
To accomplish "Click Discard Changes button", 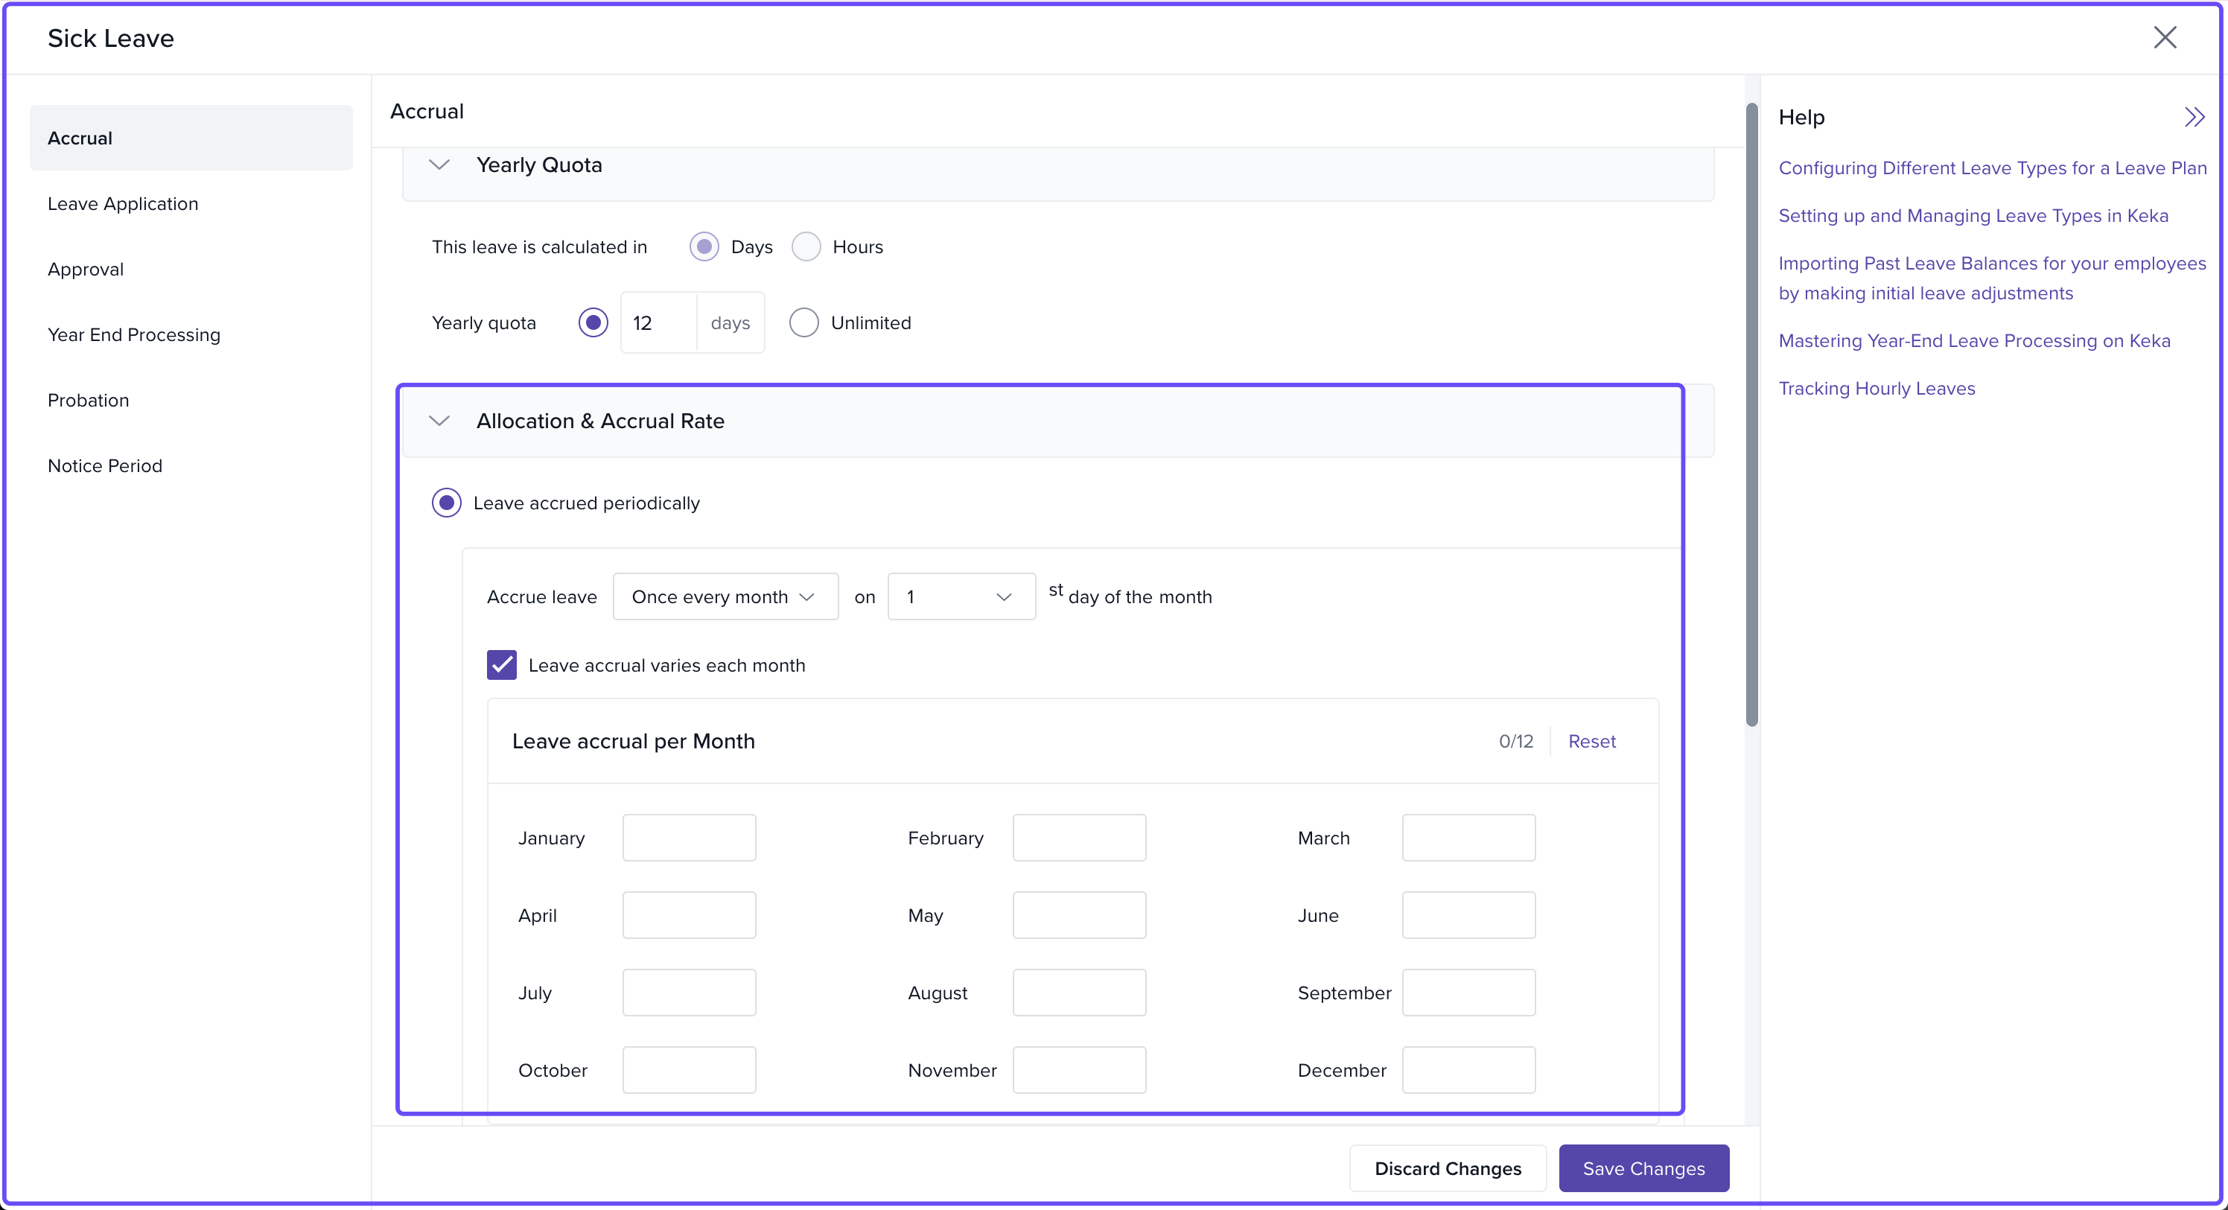I will point(1447,1168).
